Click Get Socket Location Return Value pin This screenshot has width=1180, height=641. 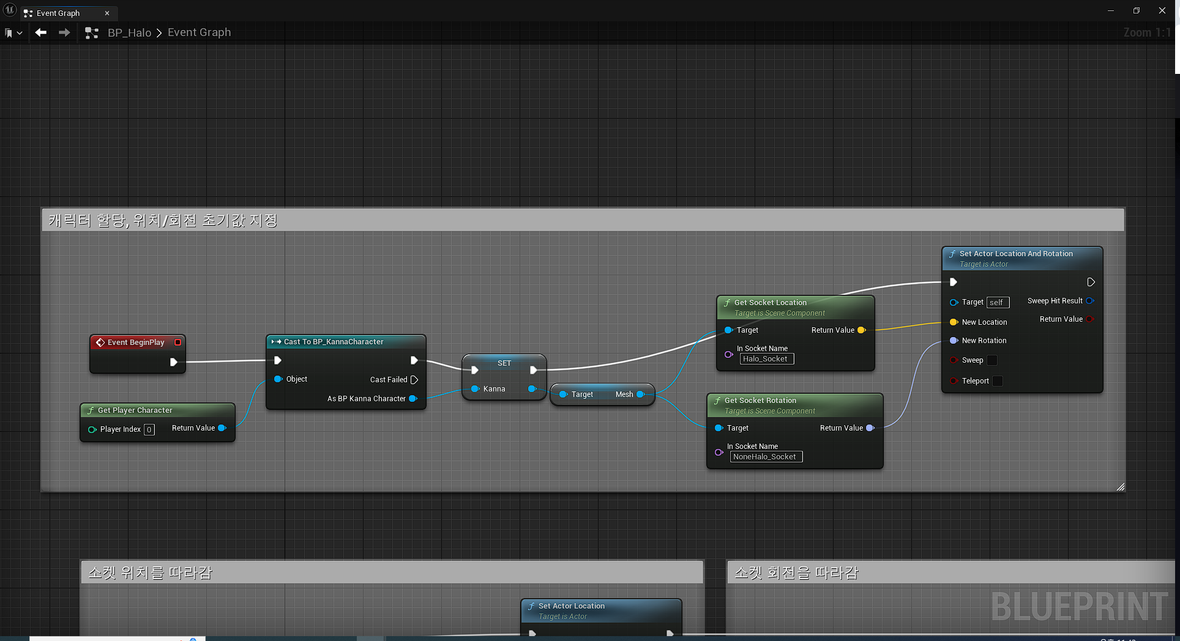(x=862, y=330)
